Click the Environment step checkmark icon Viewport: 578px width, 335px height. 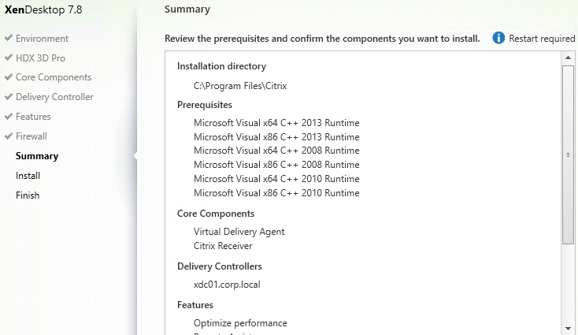[9, 38]
